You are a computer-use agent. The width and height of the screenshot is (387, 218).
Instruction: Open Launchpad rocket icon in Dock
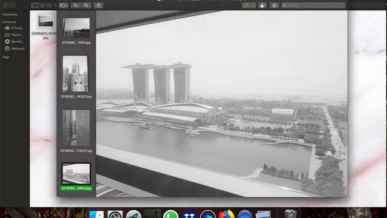134,214
